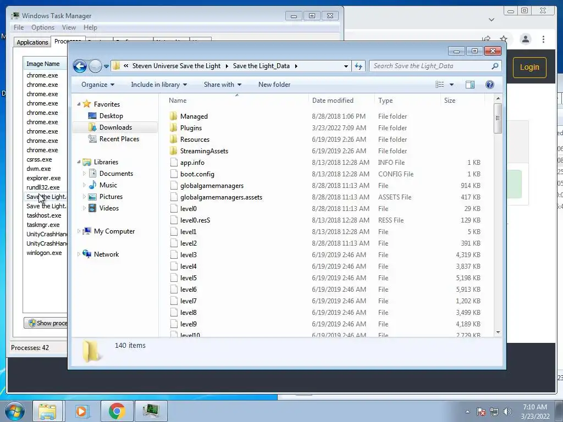563x422 pixels.
Task: Select the Videos library
Action: point(109,208)
